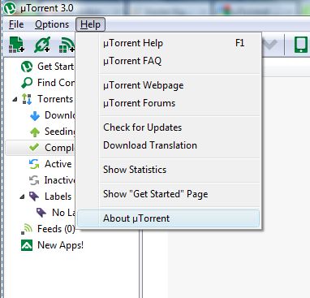Image resolution: width=310 pixels, height=298 pixels.
Task: Open About µTorrent menu item
Action: pyautogui.click(x=168, y=218)
